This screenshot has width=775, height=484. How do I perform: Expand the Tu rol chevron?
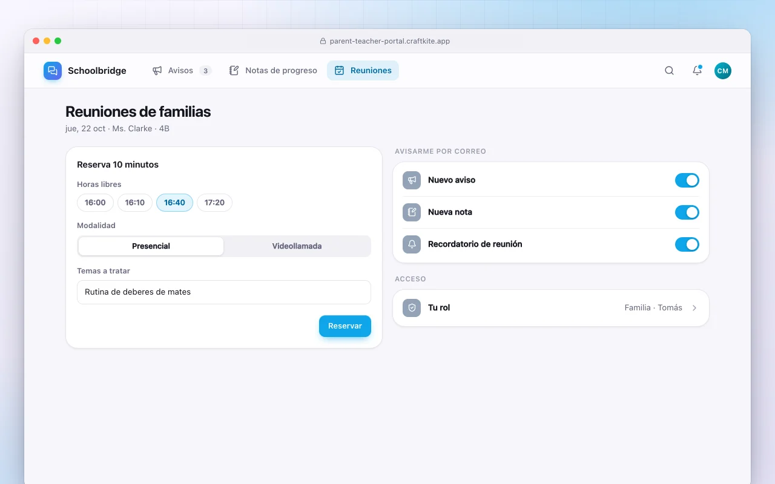[x=694, y=308]
